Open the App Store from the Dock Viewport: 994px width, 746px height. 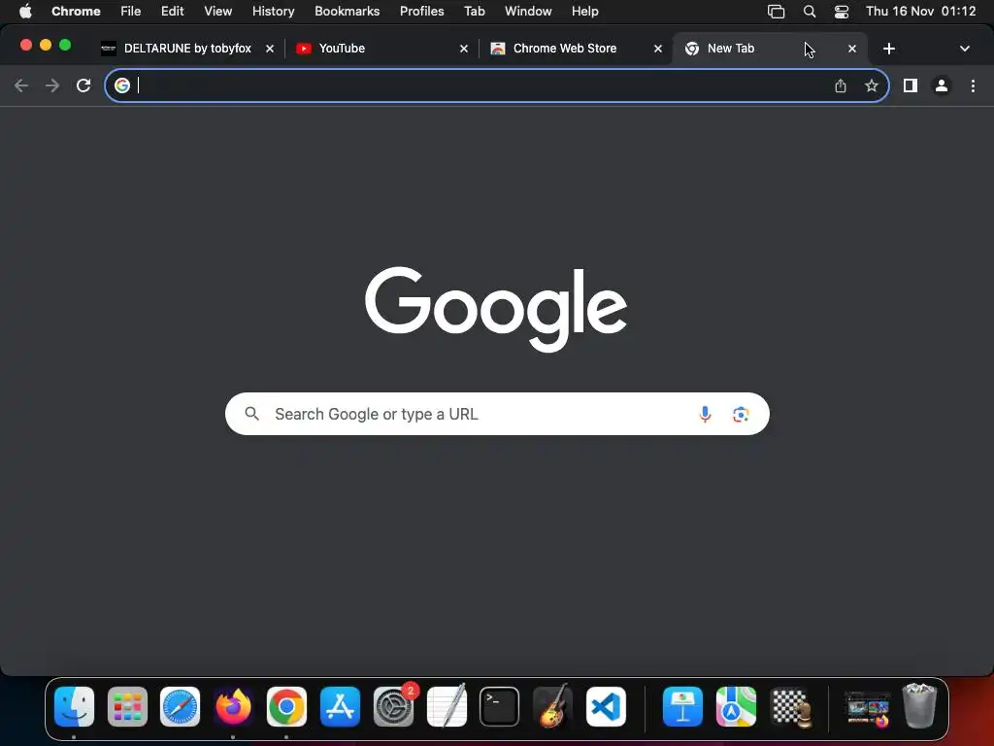click(340, 706)
